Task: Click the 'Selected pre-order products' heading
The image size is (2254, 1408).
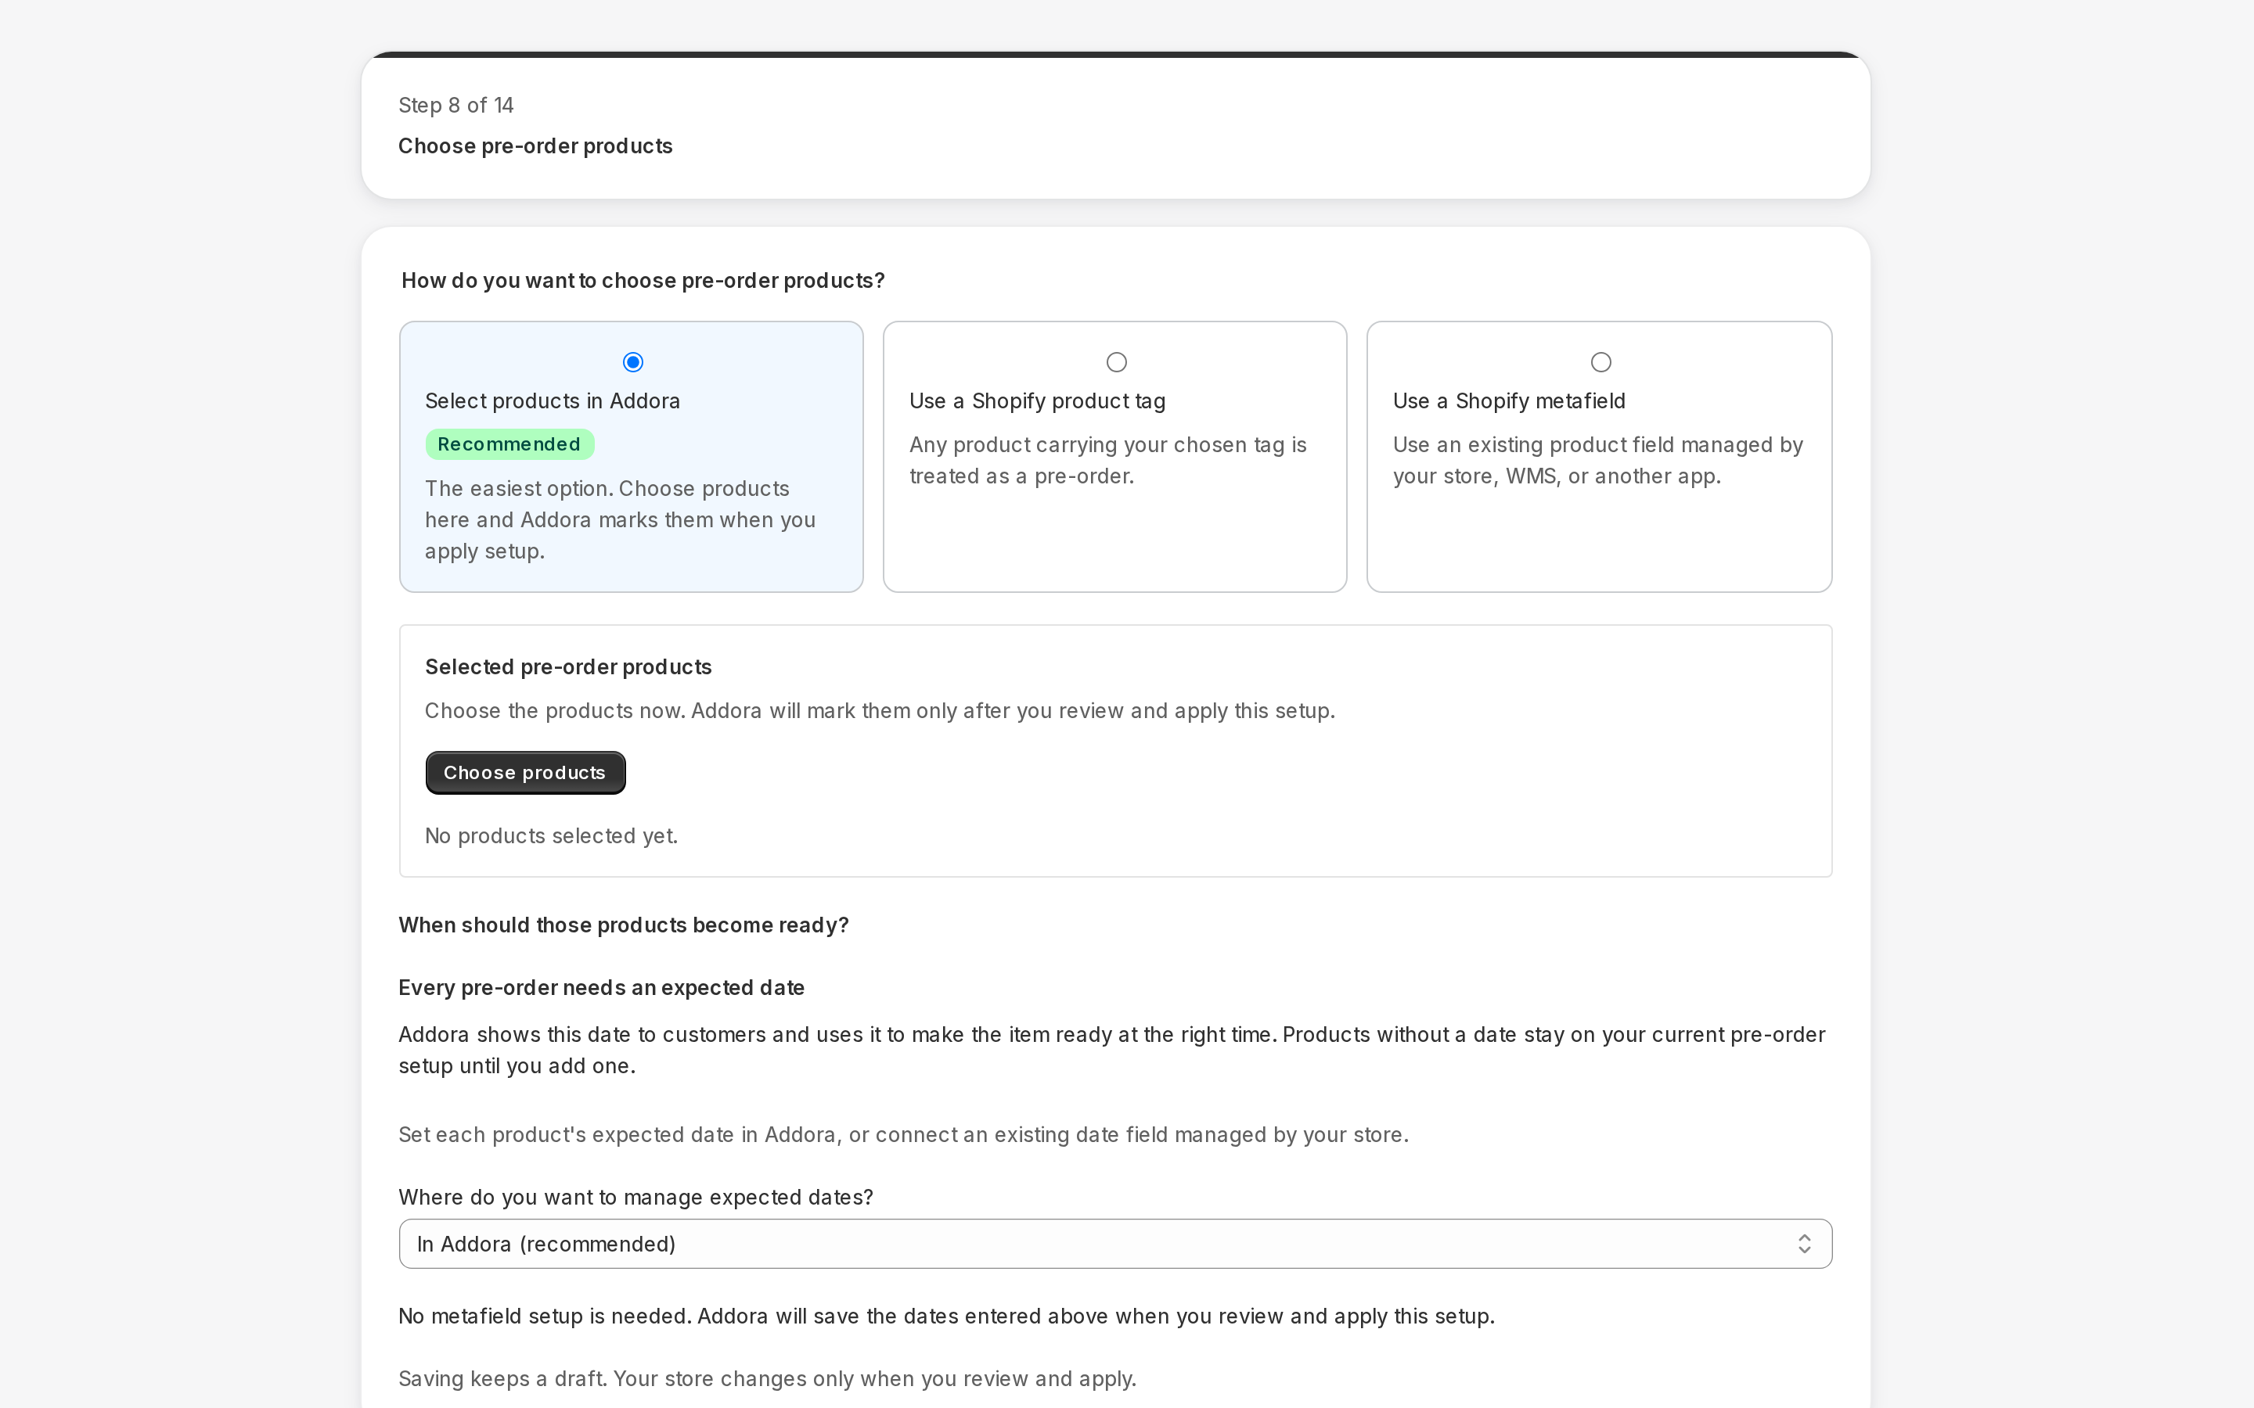Action: pyautogui.click(x=568, y=666)
